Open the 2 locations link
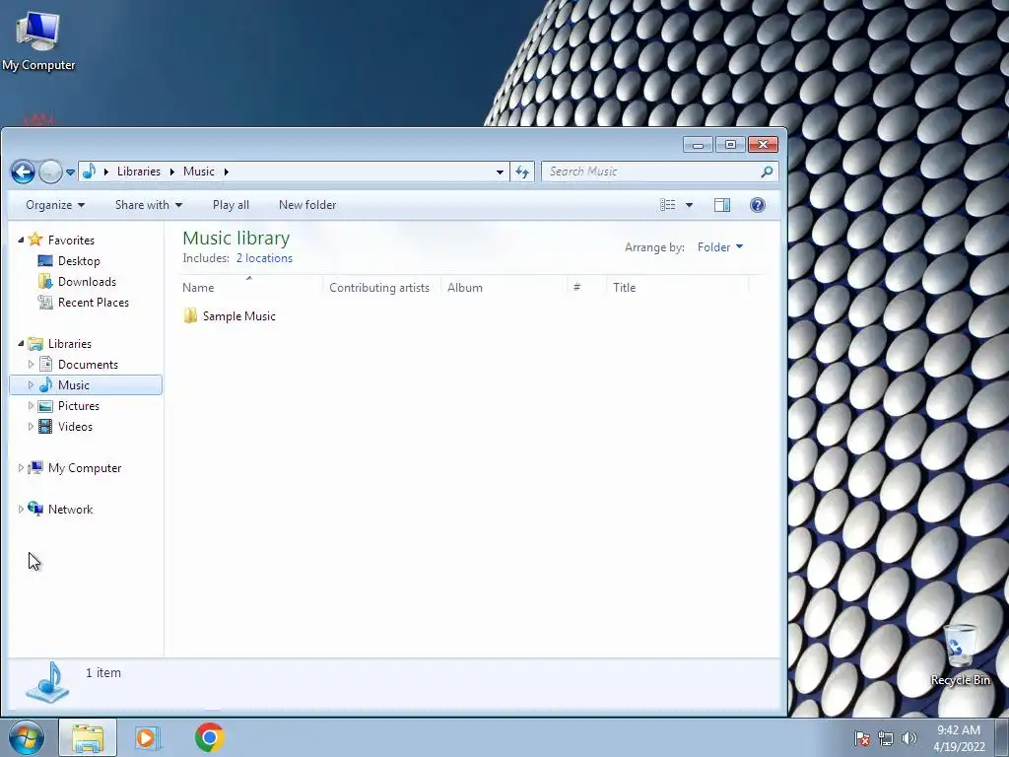The width and height of the screenshot is (1009, 757). click(264, 258)
